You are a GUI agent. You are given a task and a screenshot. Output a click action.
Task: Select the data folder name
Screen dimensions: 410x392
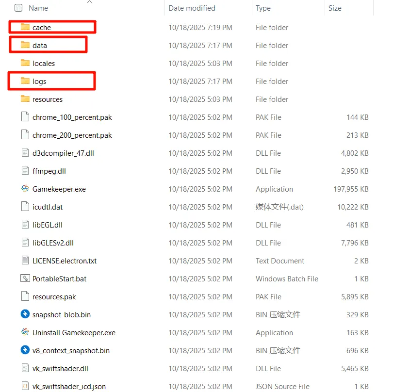coord(40,45)
